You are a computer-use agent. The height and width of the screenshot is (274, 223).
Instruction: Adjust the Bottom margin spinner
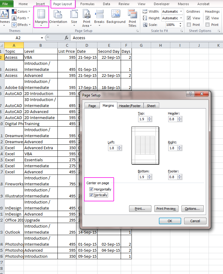[x=149, y=177]
